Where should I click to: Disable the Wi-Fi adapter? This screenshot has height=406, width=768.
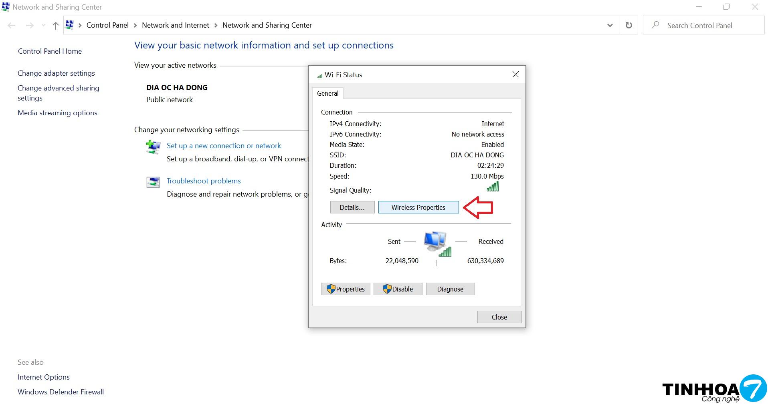(398, 289)
